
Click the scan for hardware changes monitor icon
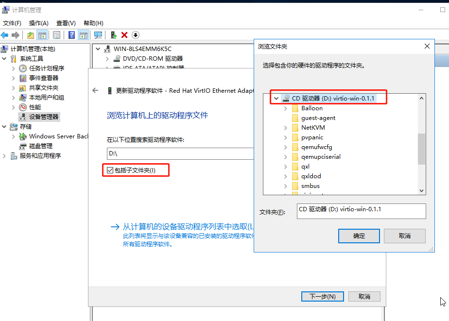(x=98, y=35)
